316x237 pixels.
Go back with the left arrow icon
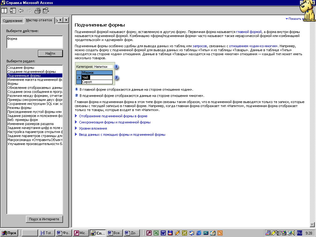click(21, 10)
